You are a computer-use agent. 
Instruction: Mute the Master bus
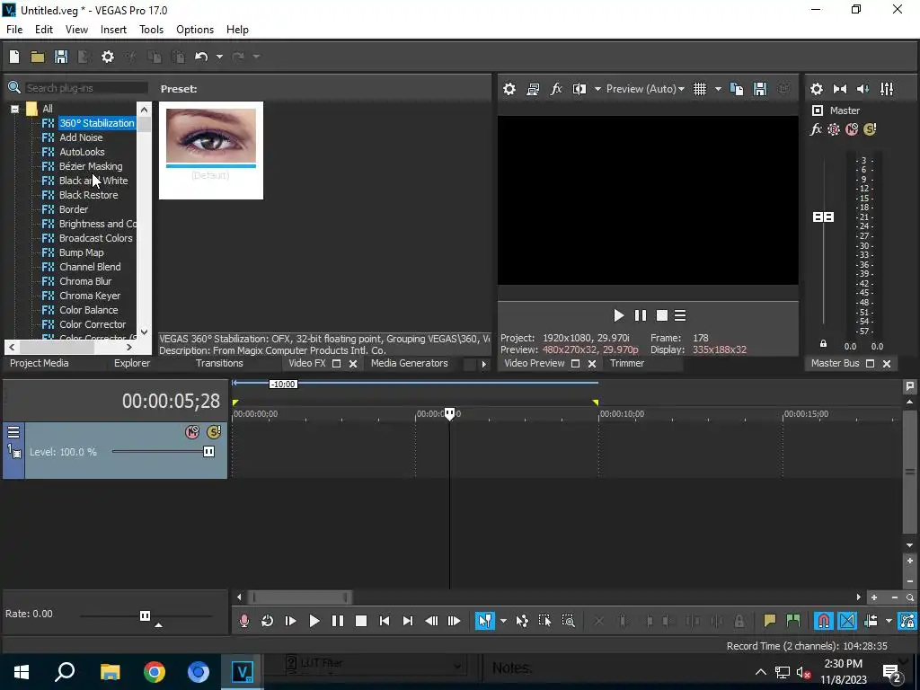click(852, 129)
